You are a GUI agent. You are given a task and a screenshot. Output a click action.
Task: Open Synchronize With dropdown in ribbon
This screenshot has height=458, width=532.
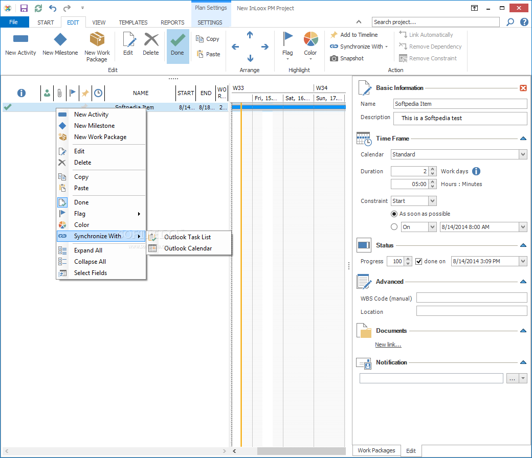click(359, 47)
